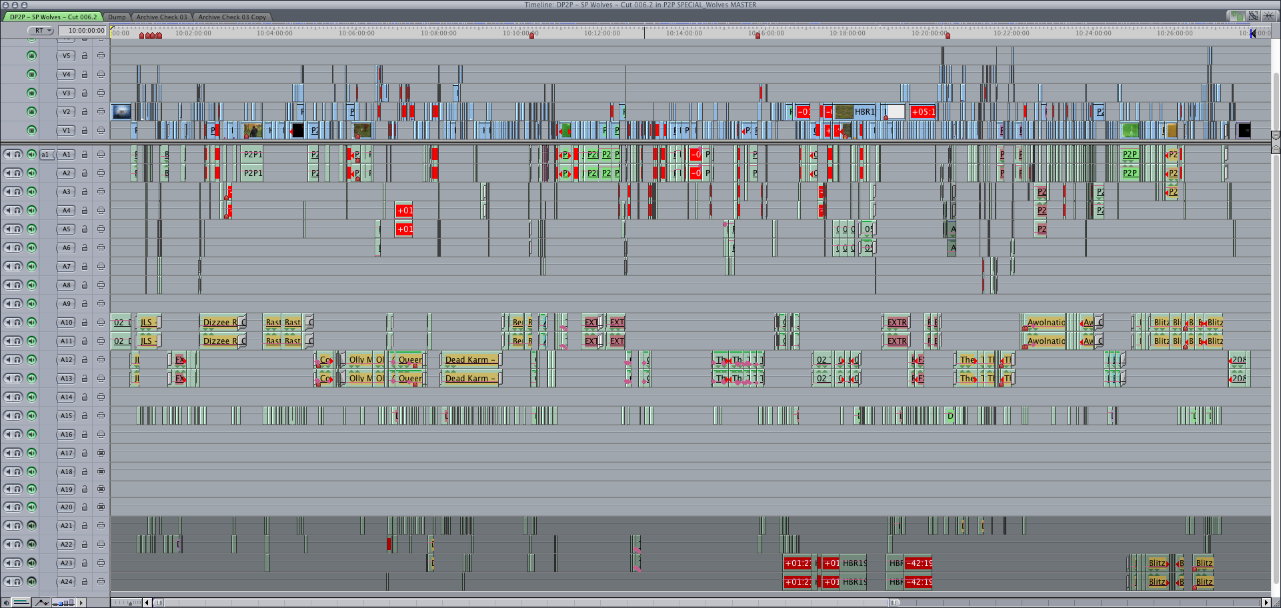The width and height of the screenshot is (1281, 608).
Task: Select the DP2P - SP Wolves - Cut 006.2 tab
Action: coord(53,17)
